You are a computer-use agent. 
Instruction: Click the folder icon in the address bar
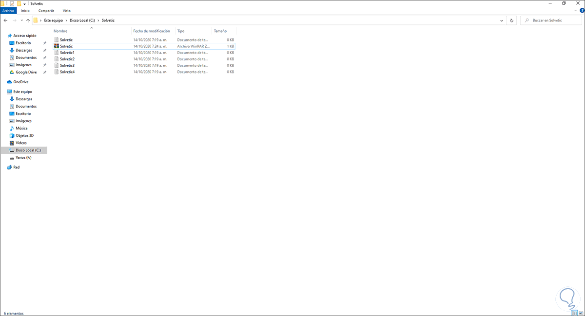(36, 20)
